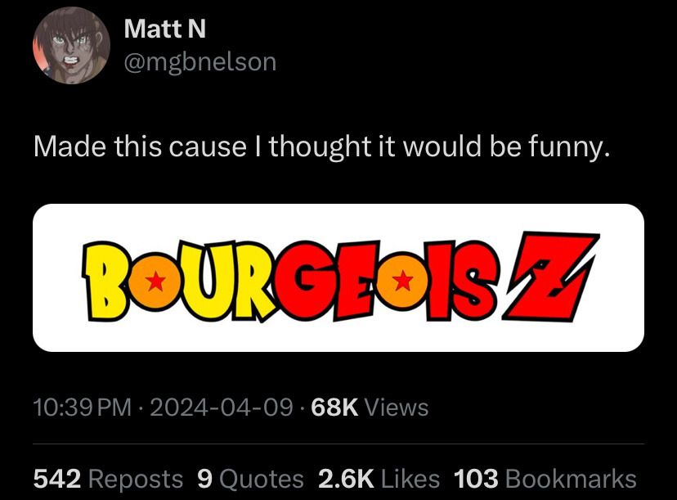Image resolution: width=677 pixels, height=500 pixels.
Task: Open Matt N's profile avatar picture
Action: pos(71,45)
